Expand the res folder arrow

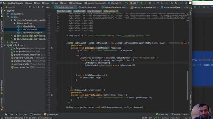8,42
